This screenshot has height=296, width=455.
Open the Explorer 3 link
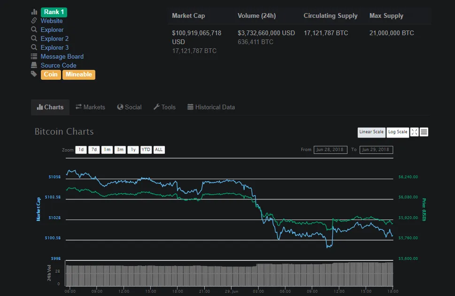click(54, 47)
